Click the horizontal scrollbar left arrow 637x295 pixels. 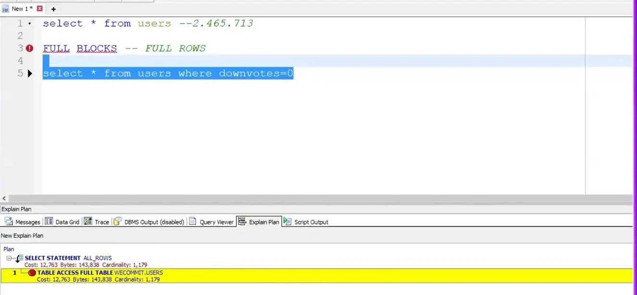4,199
